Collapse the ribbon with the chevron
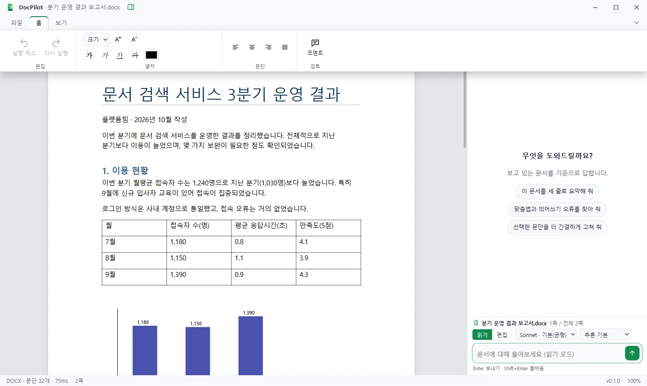The width and height of the screenshot is (647, 386). pos(637,23)
